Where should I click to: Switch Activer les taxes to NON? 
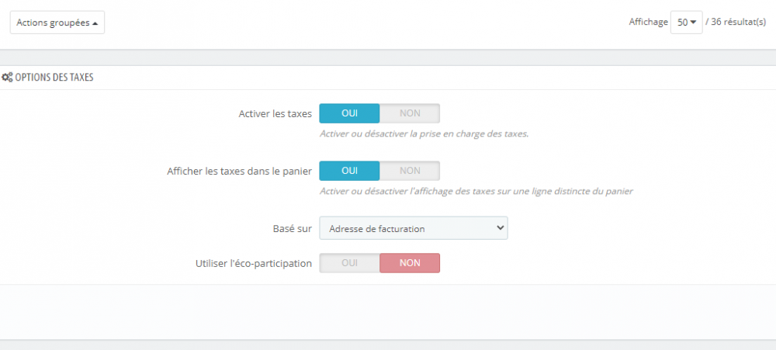410,113
